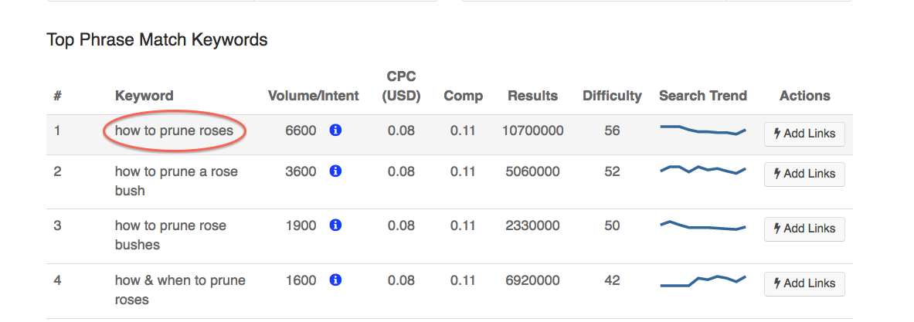Add Links for 'how to prune rose bushes'
This screenshot has height=322, width=914.
(804, 229)
